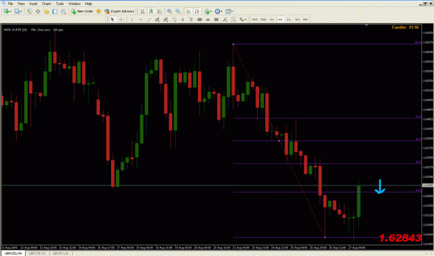Toggle Chart Shift icon
434x256 pixels.
197,11
